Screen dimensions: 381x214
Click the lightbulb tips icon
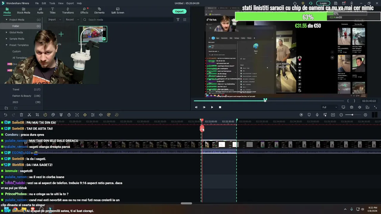tap(303, 3)
